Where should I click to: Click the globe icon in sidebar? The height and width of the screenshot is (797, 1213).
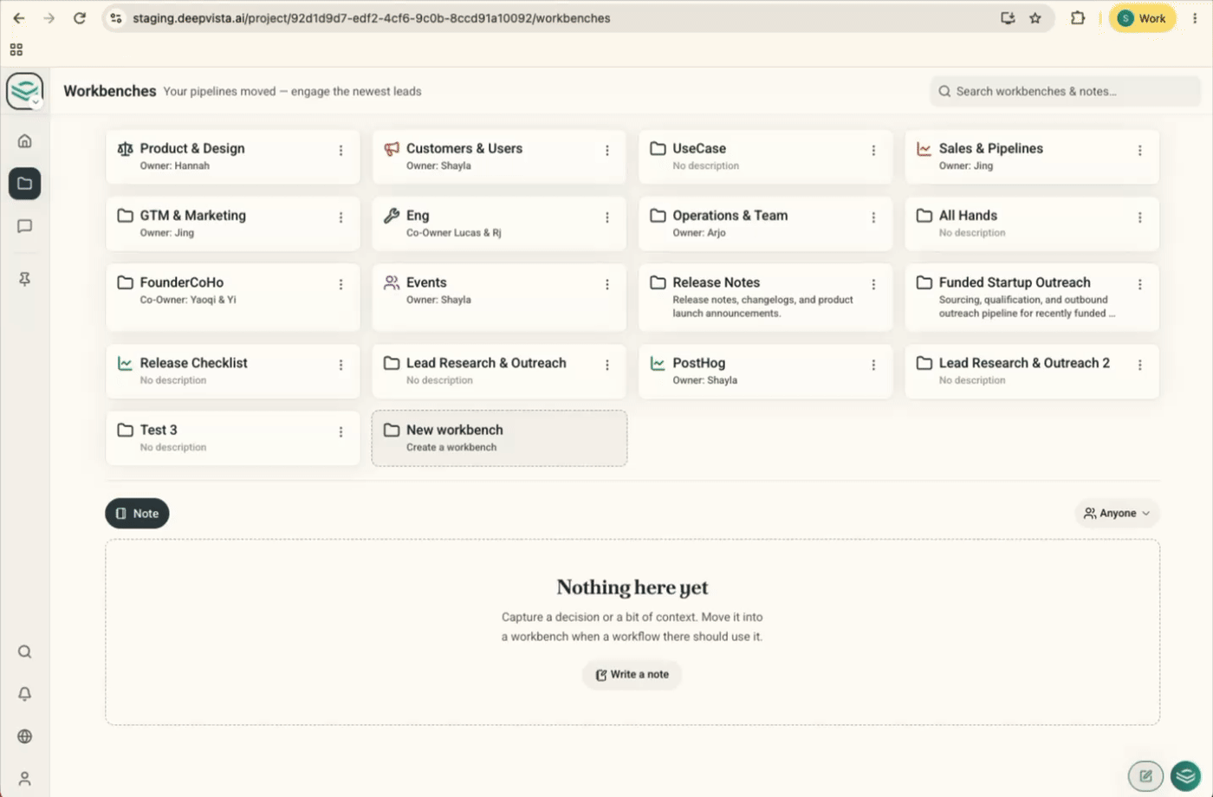pyautogui.click(x=24, y=736)
